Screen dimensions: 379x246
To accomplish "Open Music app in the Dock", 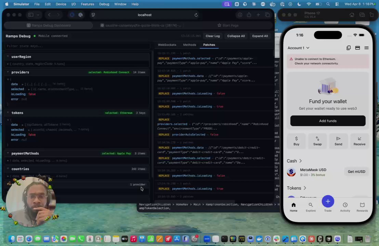I will (133, 239).
